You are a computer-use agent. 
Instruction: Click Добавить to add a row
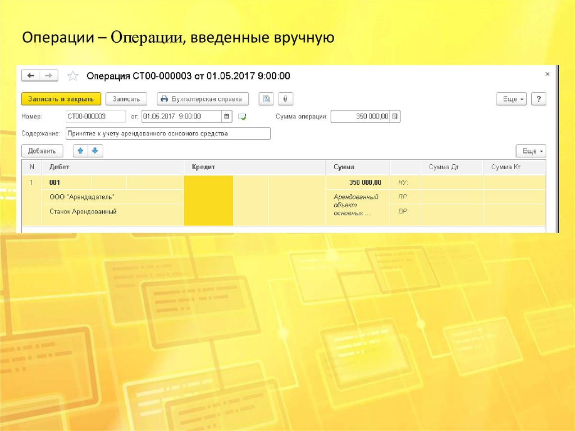pos(42,151)
